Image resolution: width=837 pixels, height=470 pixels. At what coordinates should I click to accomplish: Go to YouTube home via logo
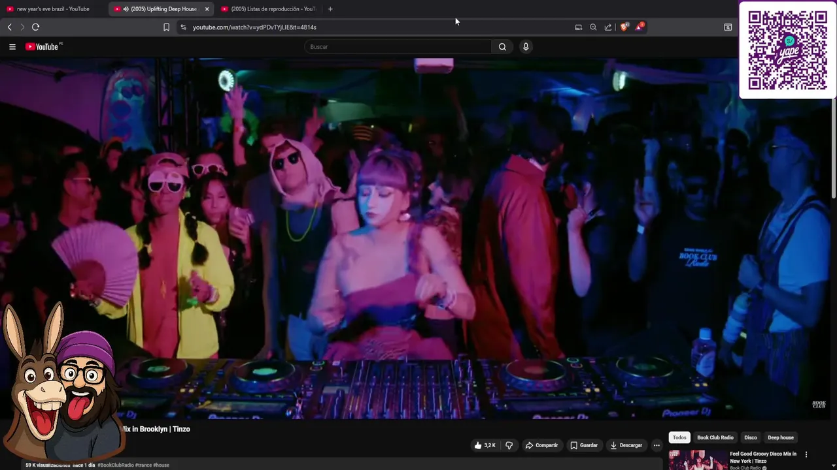43,46
